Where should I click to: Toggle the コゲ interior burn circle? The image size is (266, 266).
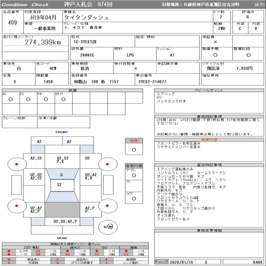click(134, 199)
